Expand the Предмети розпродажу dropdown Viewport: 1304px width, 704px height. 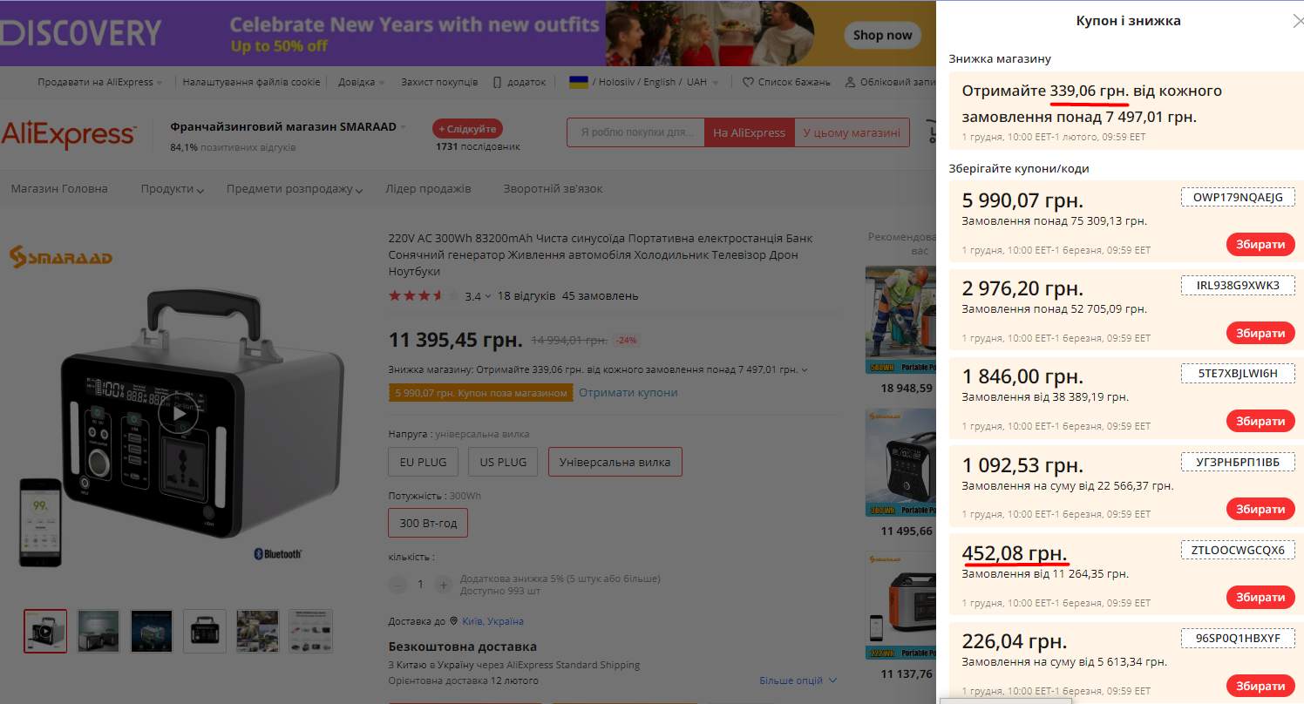click(295, 189)
